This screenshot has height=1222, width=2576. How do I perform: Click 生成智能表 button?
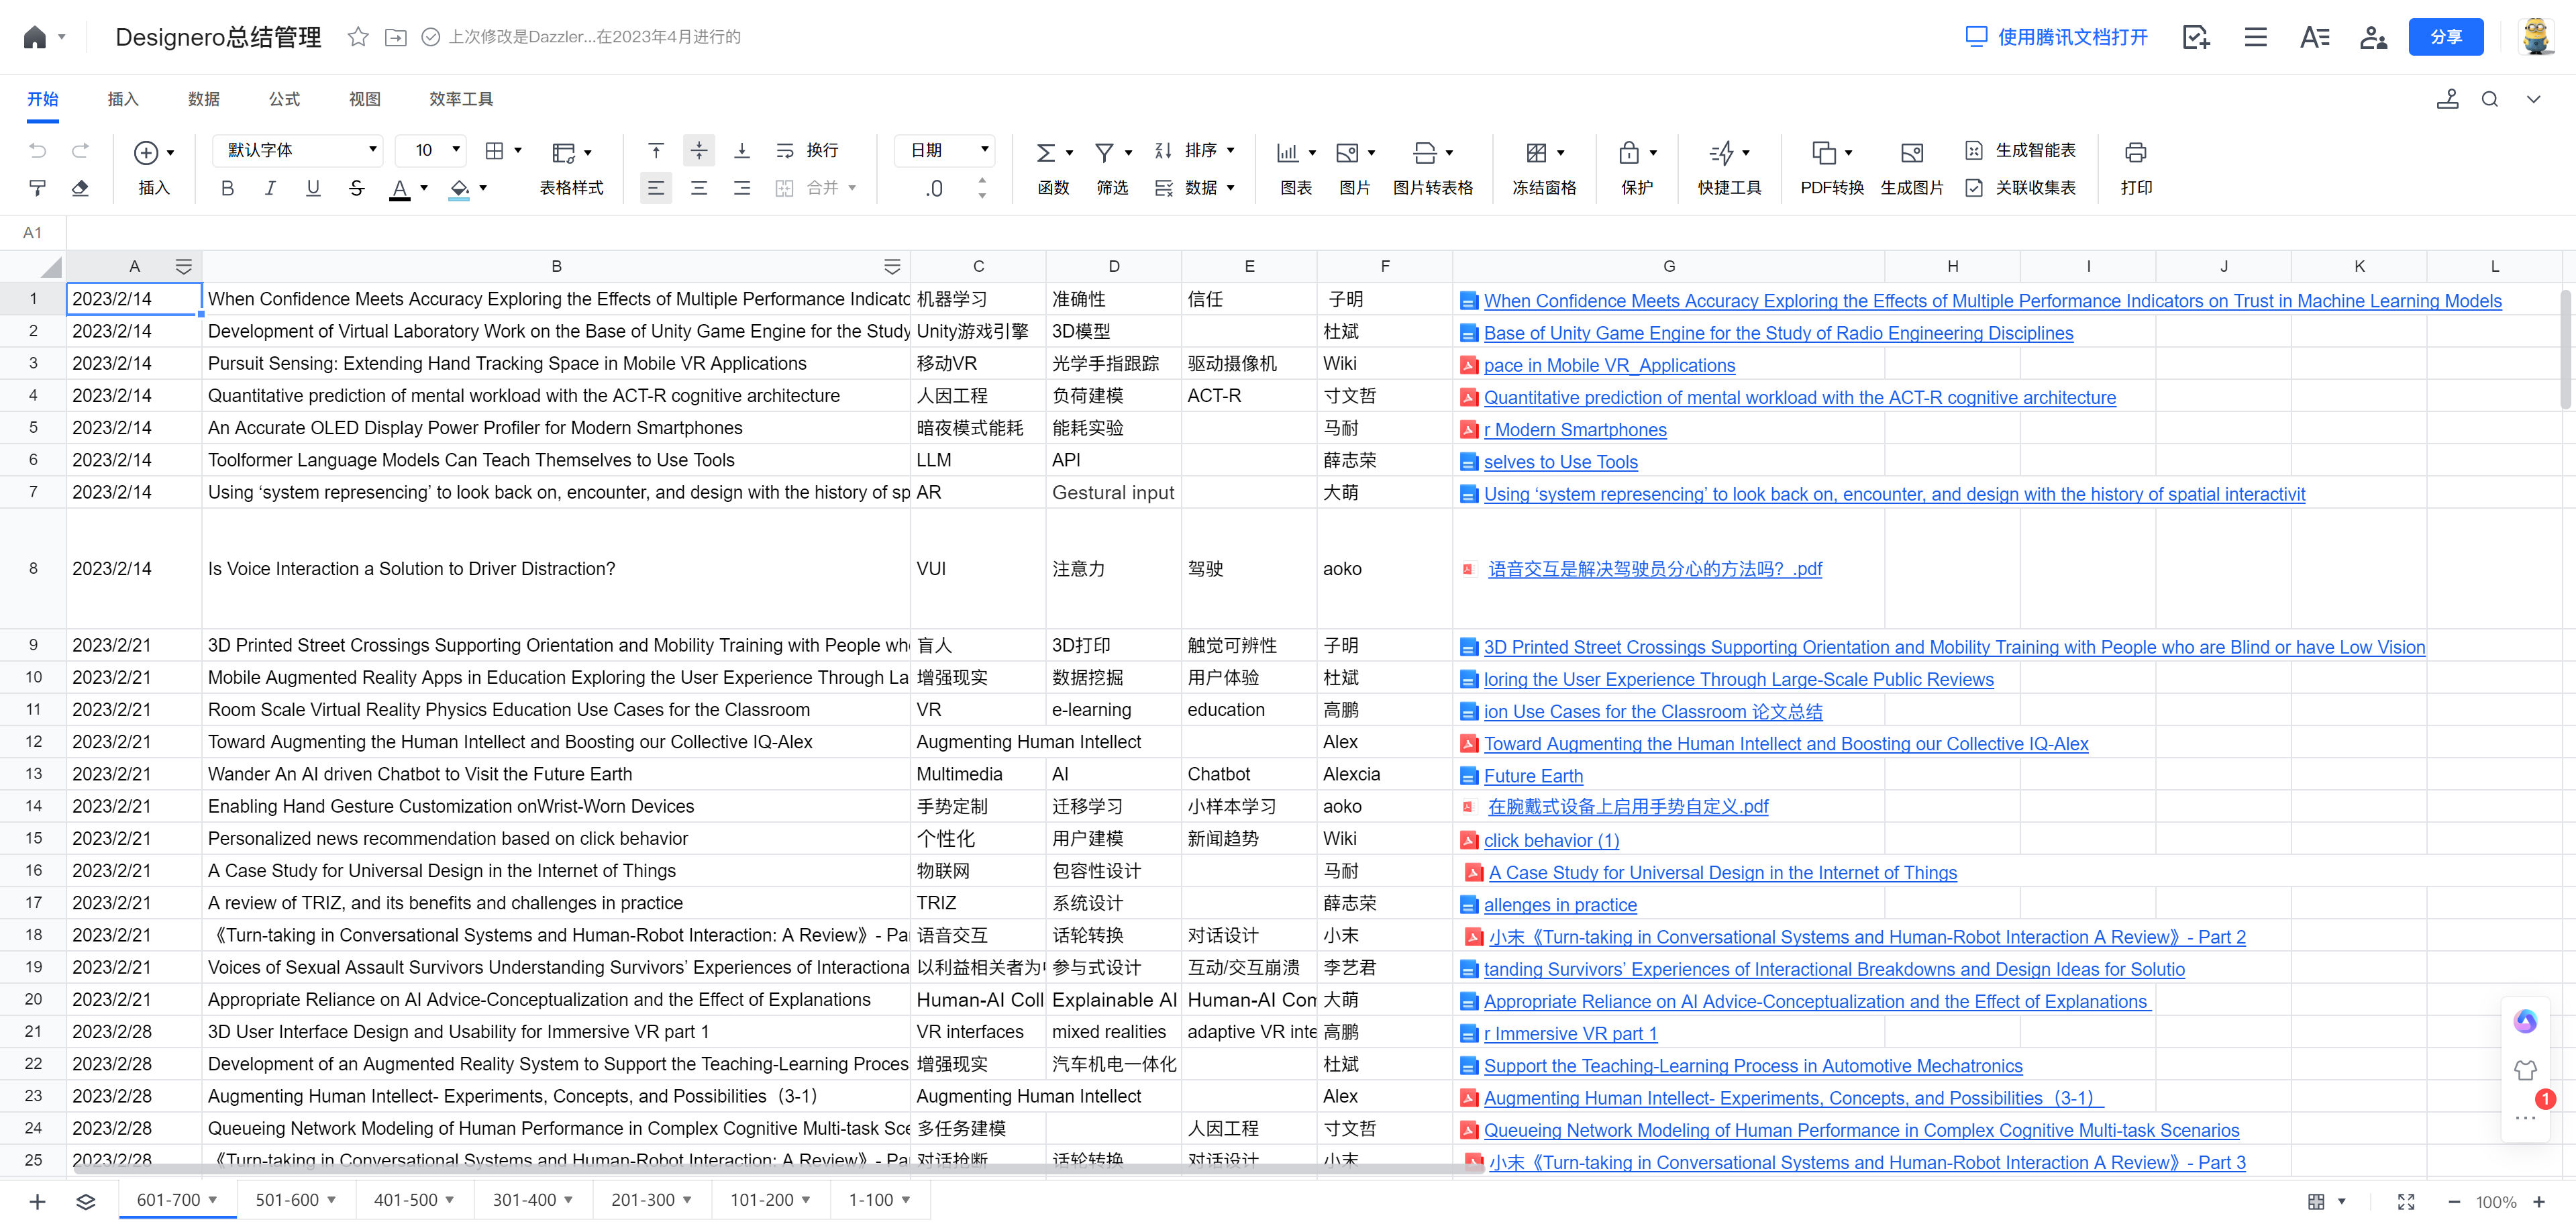[x=2021, y=151]
